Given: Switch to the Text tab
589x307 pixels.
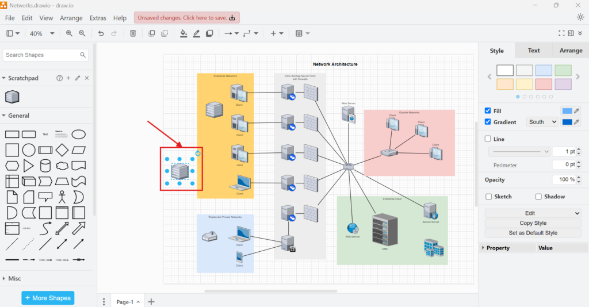Looking at the screenshot, I should click(534, 51).
